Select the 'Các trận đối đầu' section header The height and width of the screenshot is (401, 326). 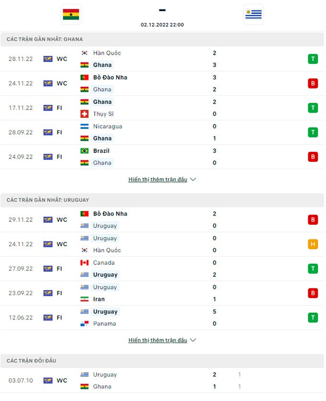pyautogui.click(x=32, y=360)
